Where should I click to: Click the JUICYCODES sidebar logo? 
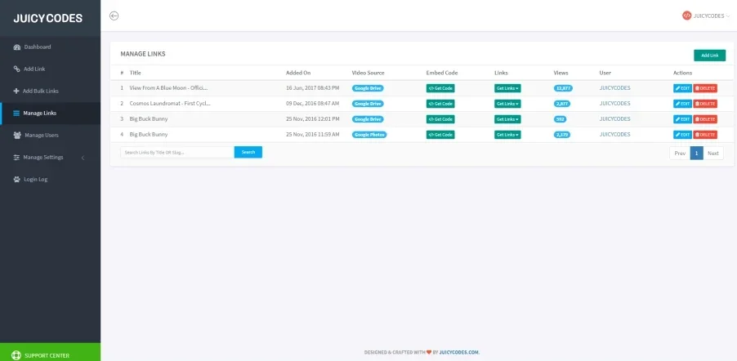[48, 18]
